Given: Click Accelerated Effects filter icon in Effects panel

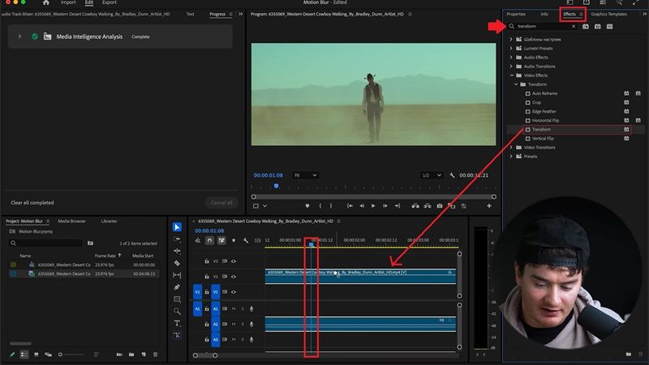Looking at the screenshot, I should click(x=585, y=27).
